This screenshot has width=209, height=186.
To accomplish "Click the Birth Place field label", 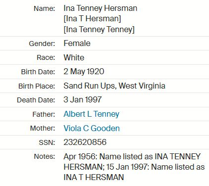I will (37, 86).
